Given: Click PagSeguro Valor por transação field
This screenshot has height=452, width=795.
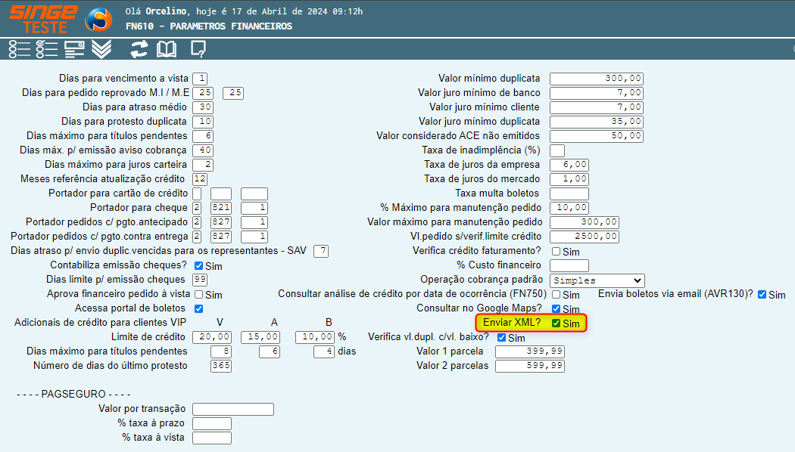Looking at the screenshot, I should pyautogui.click(x=232, y=410).
